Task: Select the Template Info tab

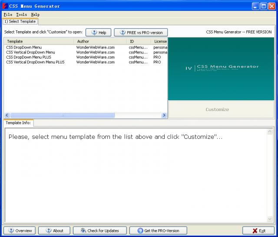Action: coord(18,123)
